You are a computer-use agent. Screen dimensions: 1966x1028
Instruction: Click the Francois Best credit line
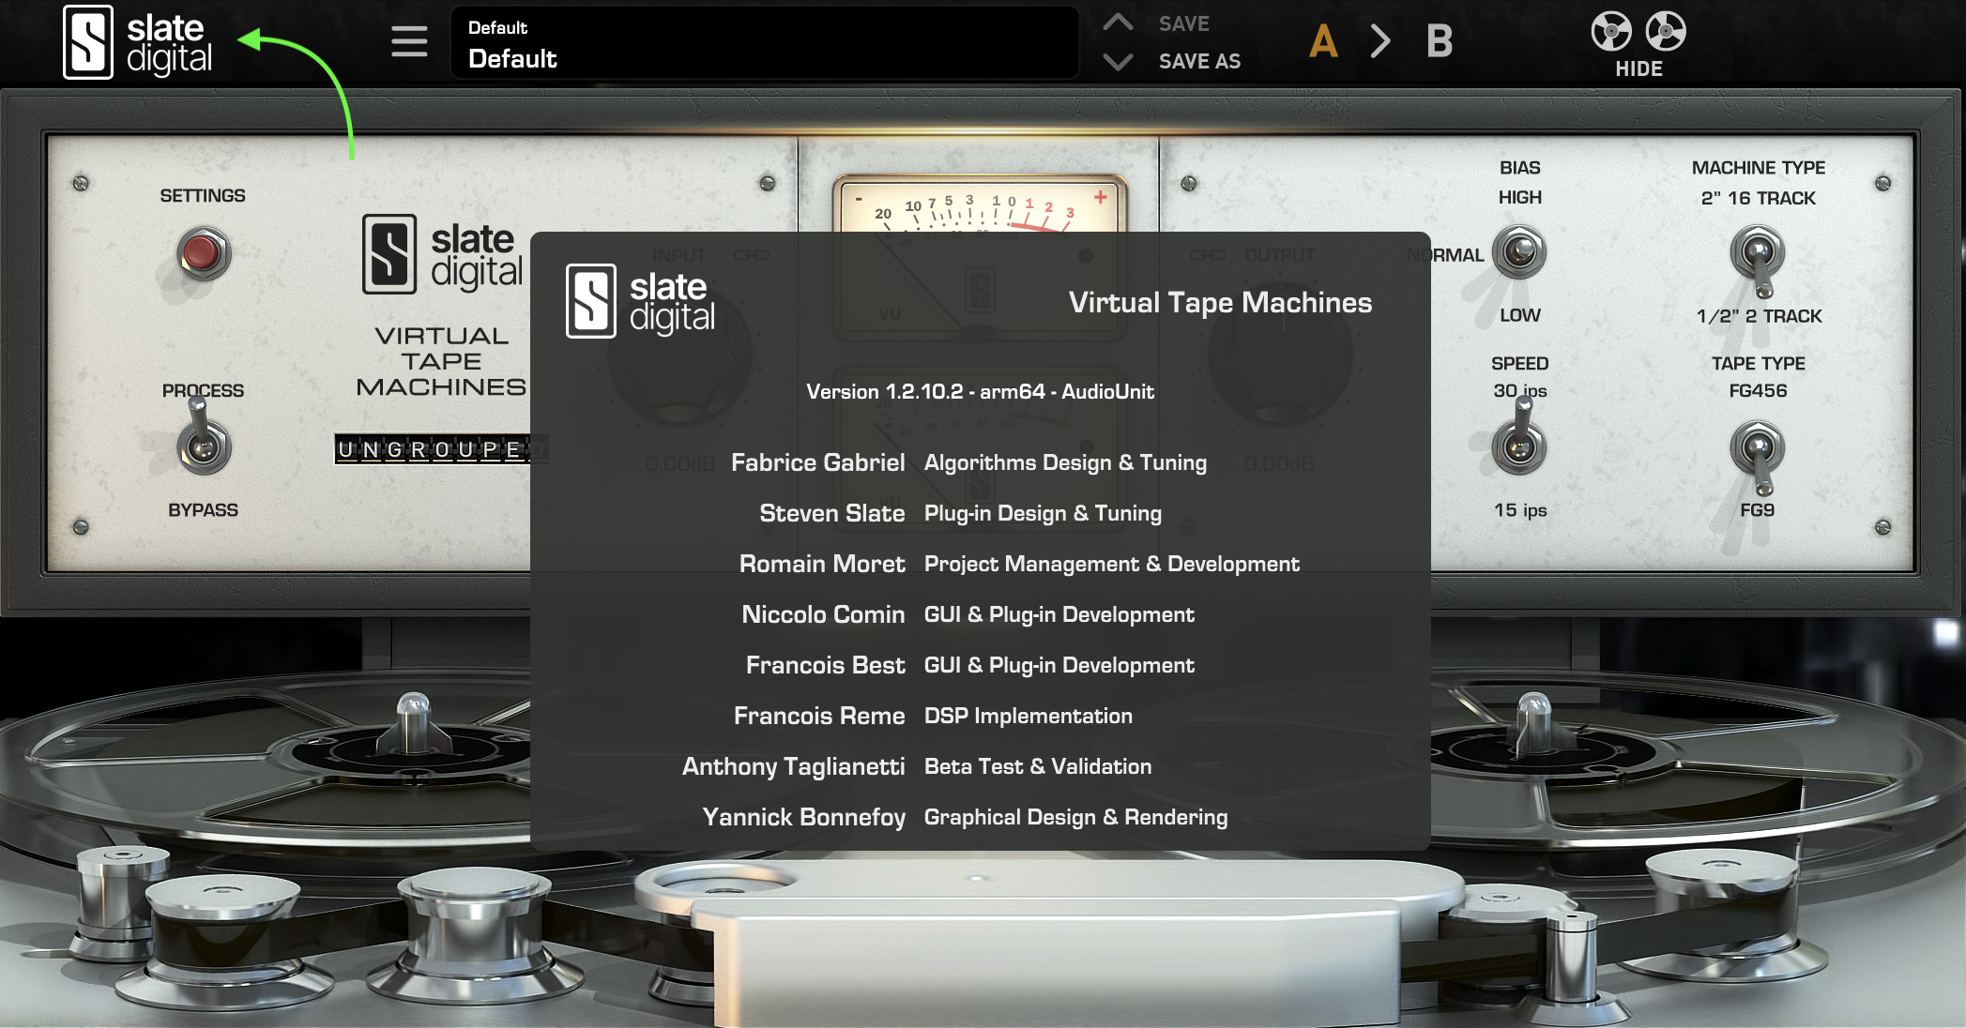(x=969, y=665)
